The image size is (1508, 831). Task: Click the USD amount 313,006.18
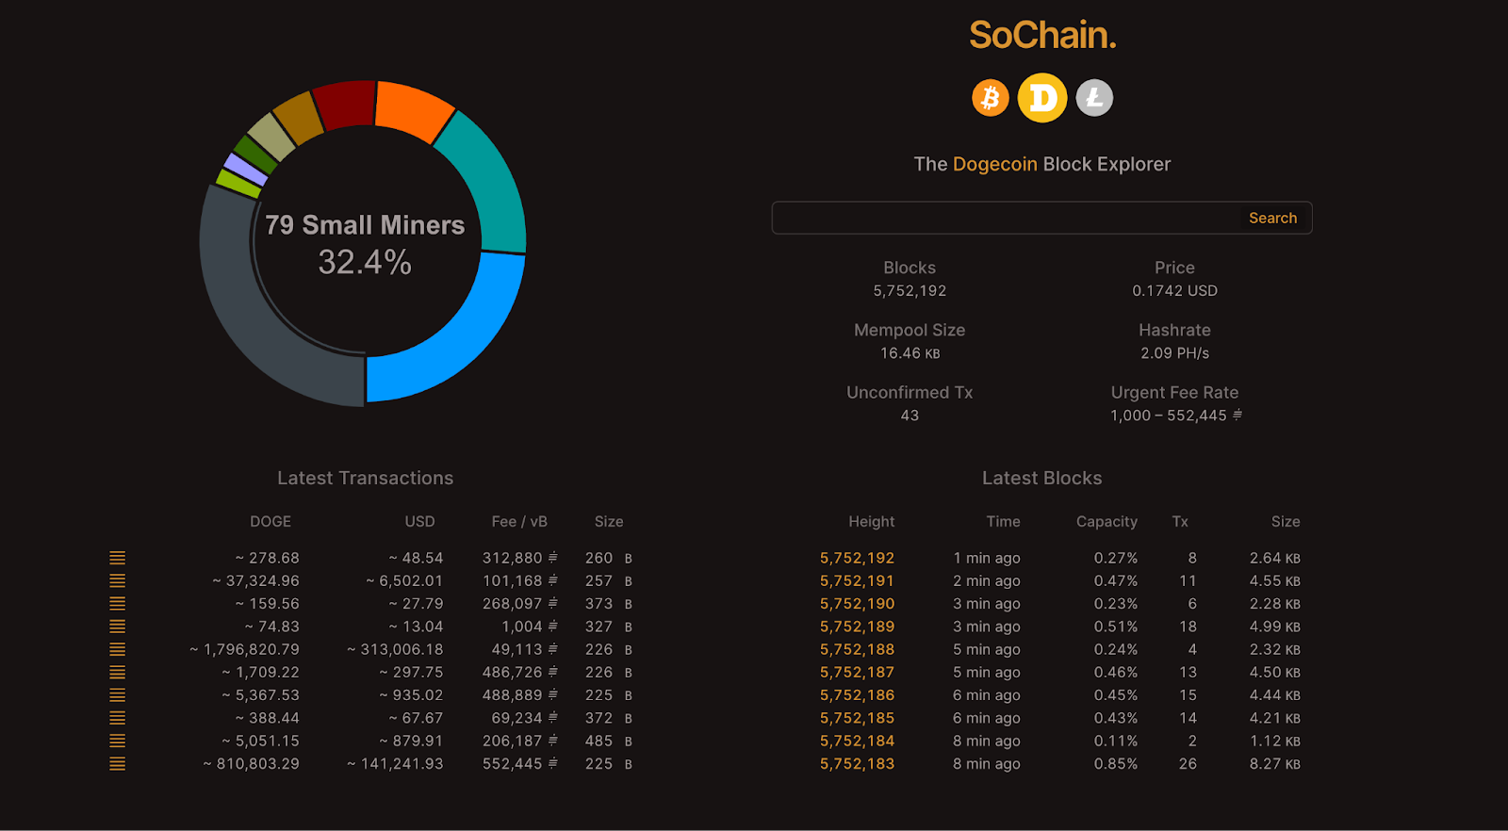395,649
